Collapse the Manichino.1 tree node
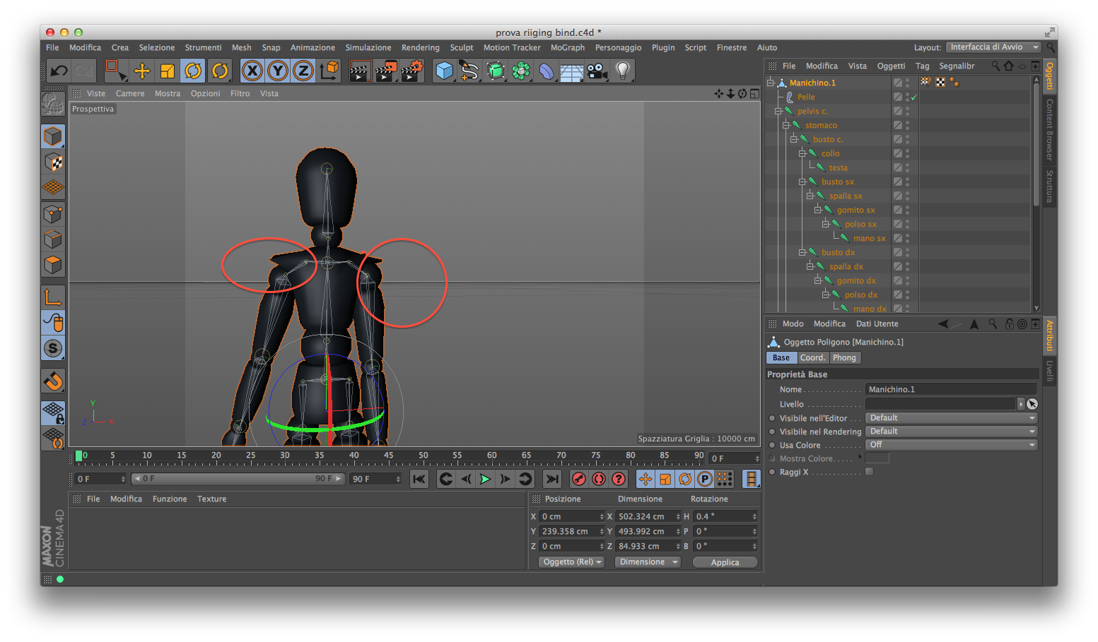The image size is (1098, 642). pos(770,83)
